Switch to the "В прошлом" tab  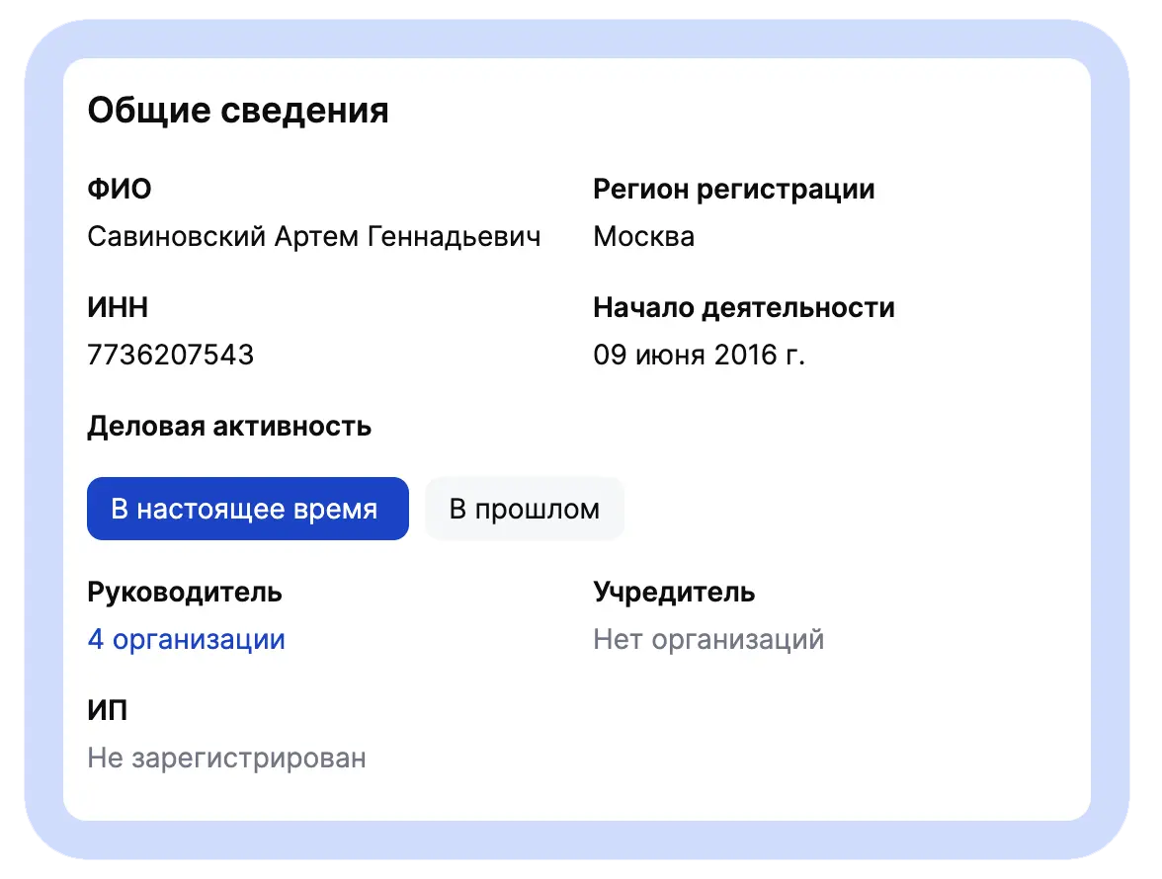tap(524, 509)
